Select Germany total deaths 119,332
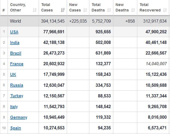This screenshot has width=170, height=134. (103, 117)
